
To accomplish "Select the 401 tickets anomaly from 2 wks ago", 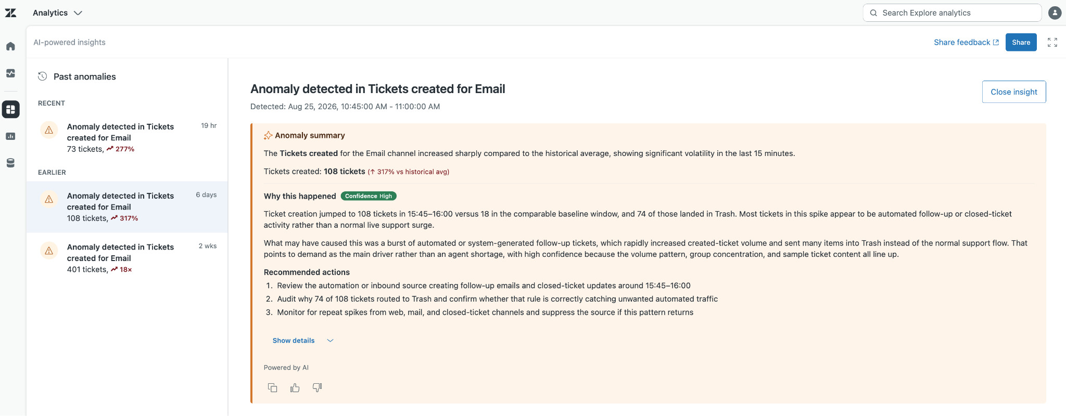I will (127, 258).
